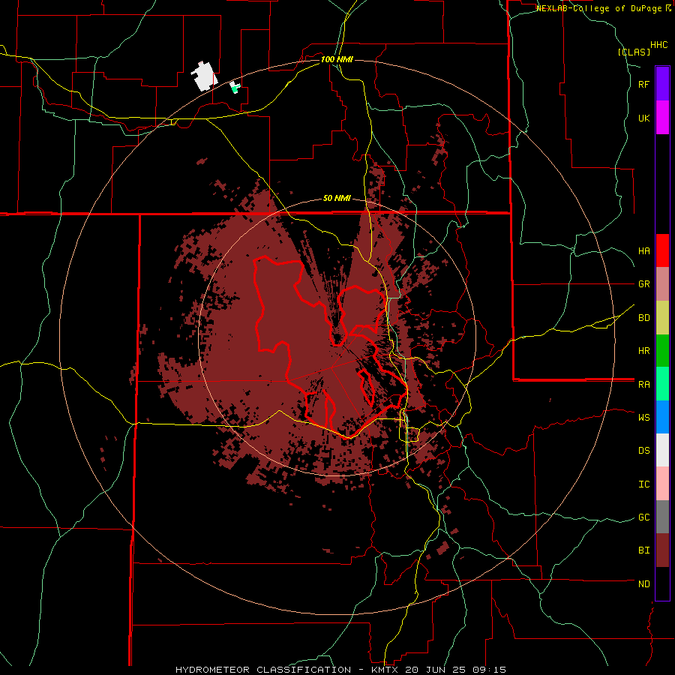Click the mint green RA swatch

[x=662, y=384]
